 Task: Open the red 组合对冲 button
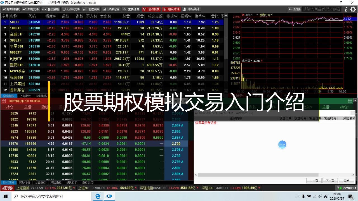(171, 9)
